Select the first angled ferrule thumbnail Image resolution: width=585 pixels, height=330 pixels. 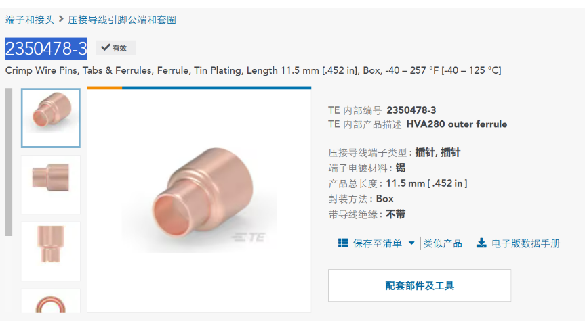51,118
